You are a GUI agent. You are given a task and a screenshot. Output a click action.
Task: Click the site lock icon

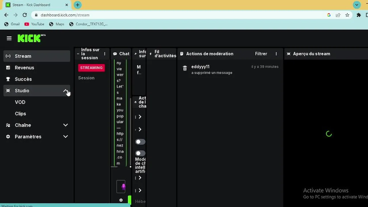pyautogui.click(x=36, y=15)
